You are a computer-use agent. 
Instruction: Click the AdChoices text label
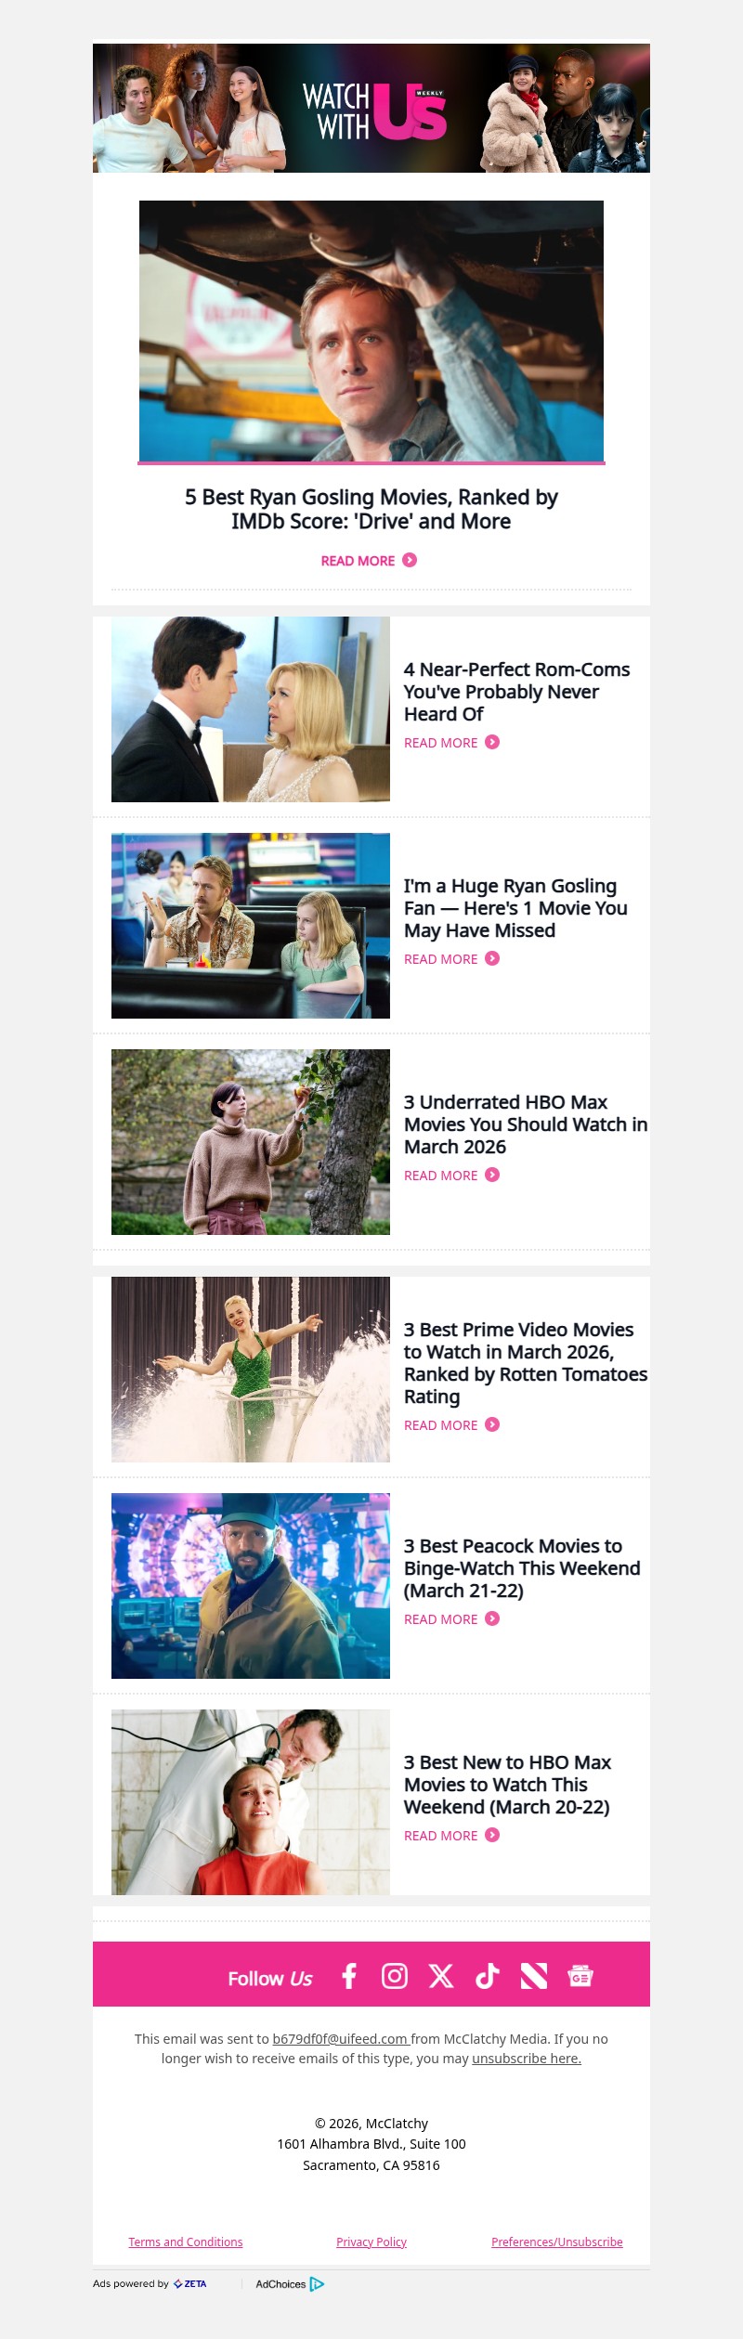point(280,2284)
